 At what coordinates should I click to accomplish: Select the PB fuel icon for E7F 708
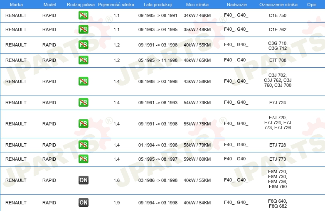coord(83,60)
